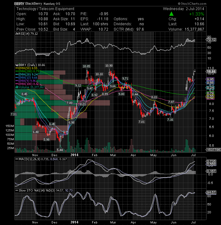Viewport: 221px width, 225px height.
Task: Click the 7.51 price label
Action: pos(14,114)
